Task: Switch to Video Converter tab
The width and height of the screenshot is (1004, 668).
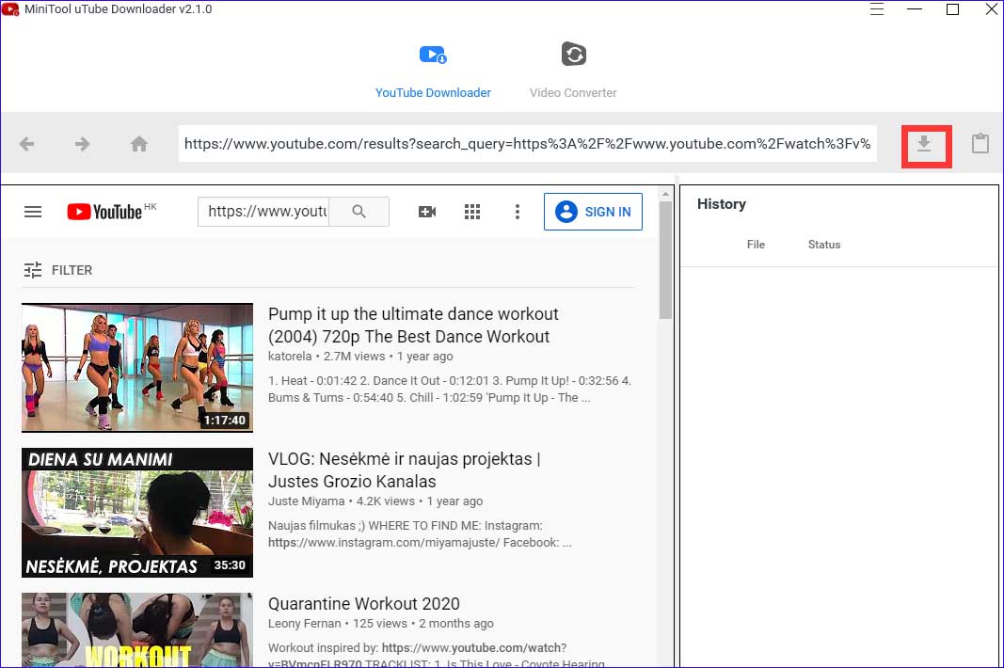Action: [573, 72]
